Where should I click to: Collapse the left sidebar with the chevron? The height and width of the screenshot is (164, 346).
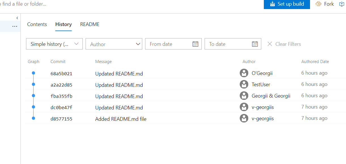[17, 18]
